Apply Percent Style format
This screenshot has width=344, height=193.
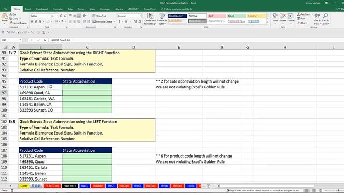click(x=126, y=21)
